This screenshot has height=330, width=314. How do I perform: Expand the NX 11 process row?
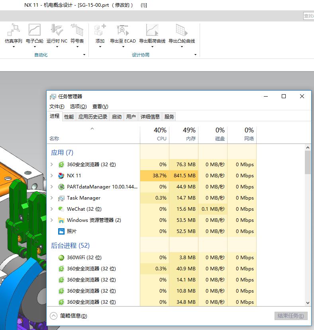[x=52, y=175]
